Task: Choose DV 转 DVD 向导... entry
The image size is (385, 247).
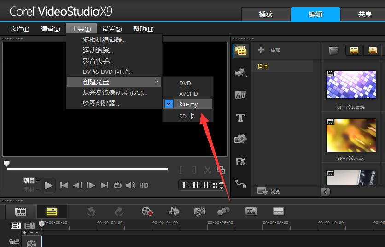Action: (x=114, y=71)
